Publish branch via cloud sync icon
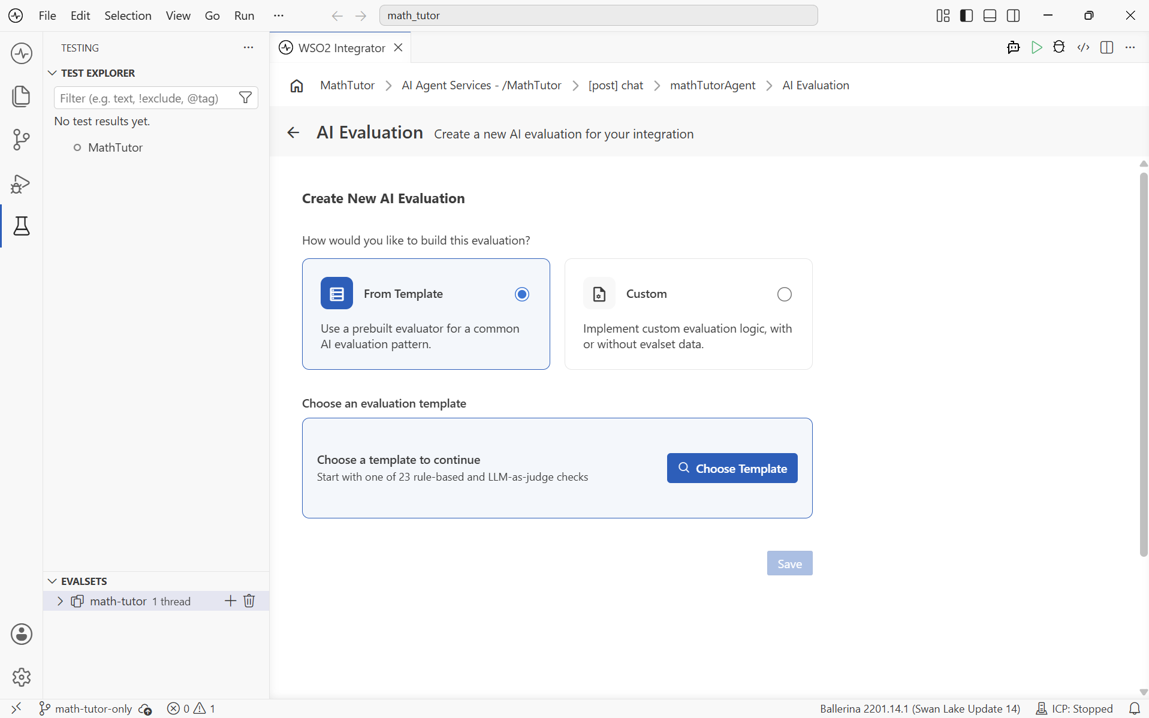1149x718 pixels. (145, 709)
